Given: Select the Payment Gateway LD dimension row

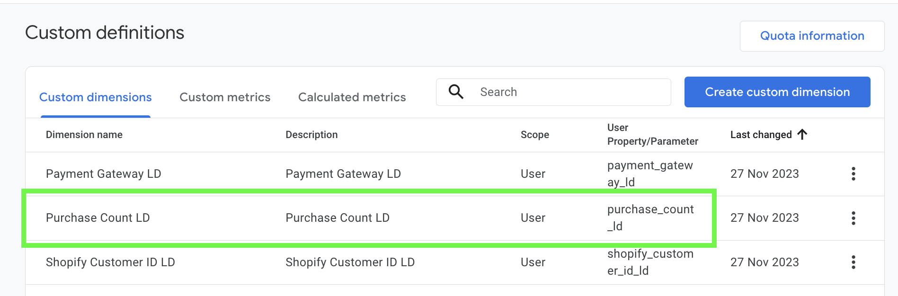Looking at the screenshot, I should 104,174.
